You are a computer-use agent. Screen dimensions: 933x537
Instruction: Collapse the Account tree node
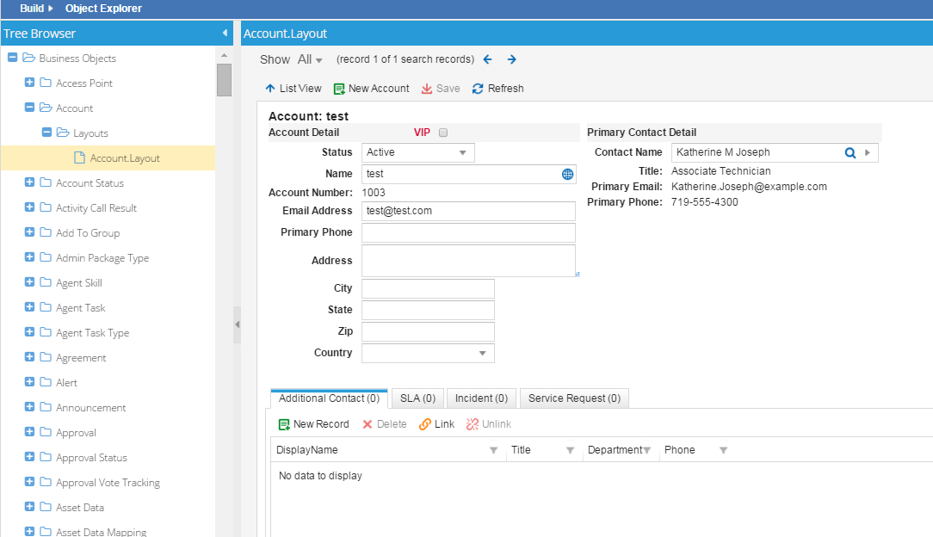coord(30,108)
